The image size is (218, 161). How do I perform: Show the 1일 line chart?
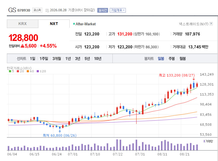pos(33,59)
